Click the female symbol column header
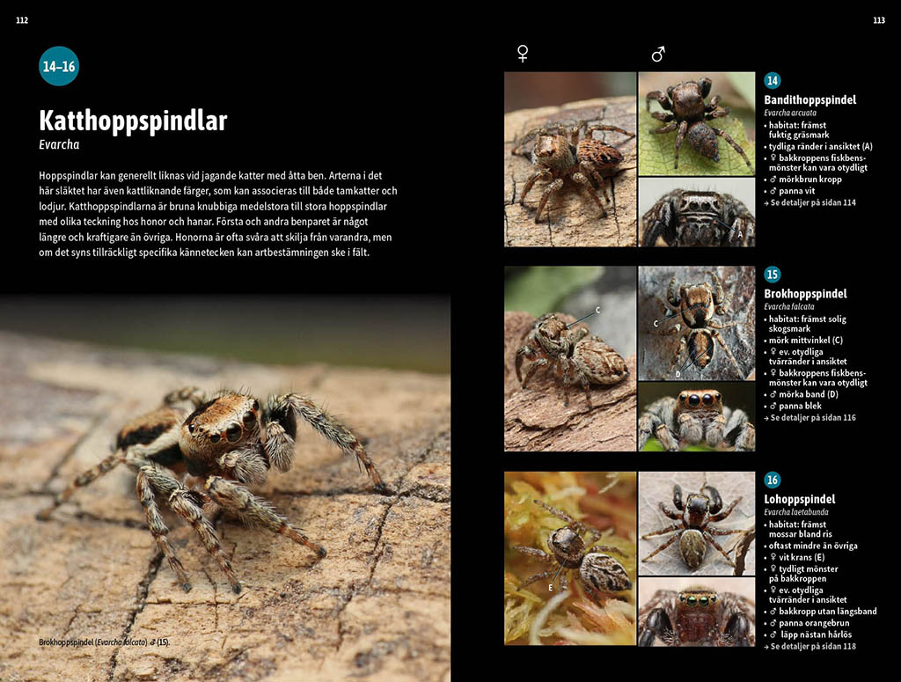Screen dimensions: 901x682 523,54
